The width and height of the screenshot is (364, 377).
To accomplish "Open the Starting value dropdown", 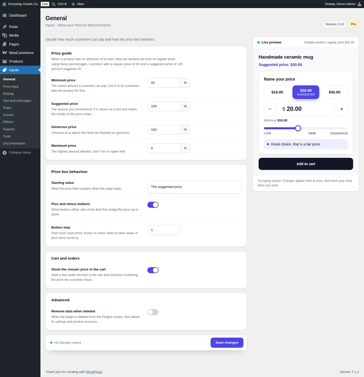I will point(194,187).
